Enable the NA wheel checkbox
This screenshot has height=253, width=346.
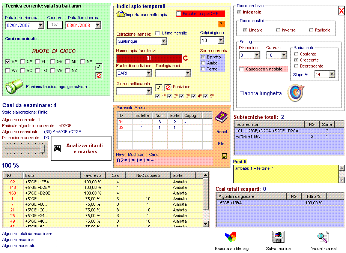click(83, 61)
